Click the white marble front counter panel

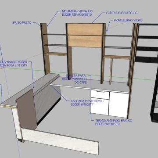coord(60,141)
